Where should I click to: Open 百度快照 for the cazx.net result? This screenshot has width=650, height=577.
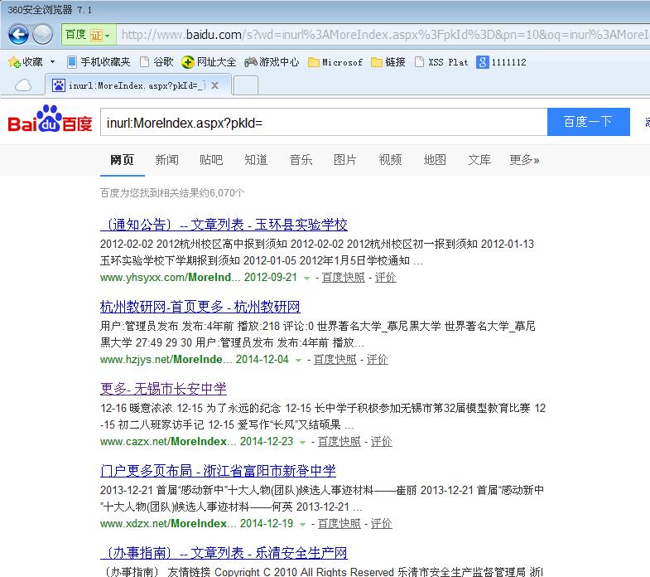pyautogui.click(x=339, y=441)
